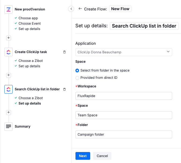The height and width of the screenshot is (163, 181).
Task: Select the 'Select from folder in the space' radio
Action: click(77, 71)
